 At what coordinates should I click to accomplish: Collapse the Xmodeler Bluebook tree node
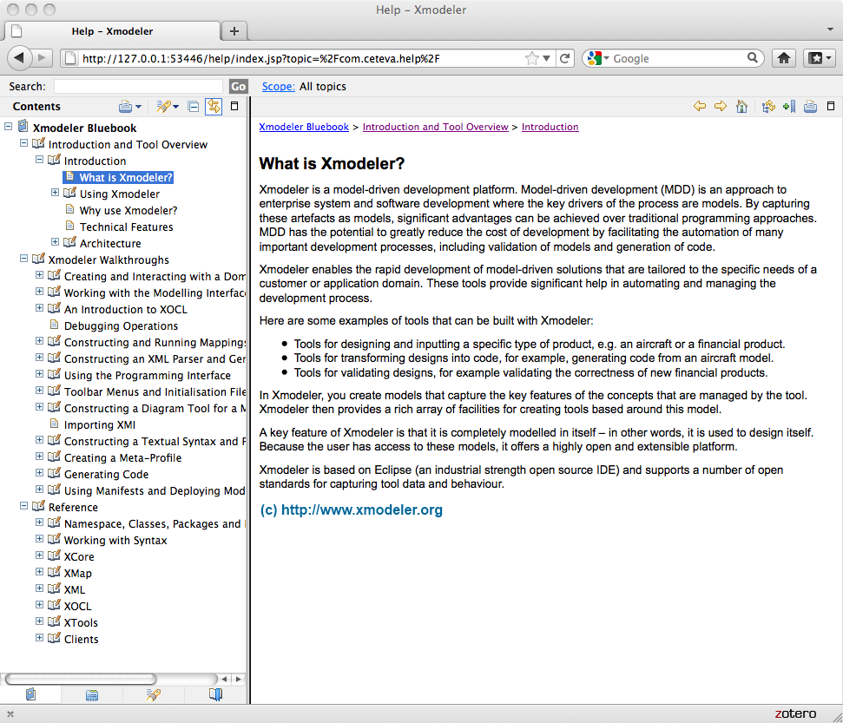click(x=8, y=127)
